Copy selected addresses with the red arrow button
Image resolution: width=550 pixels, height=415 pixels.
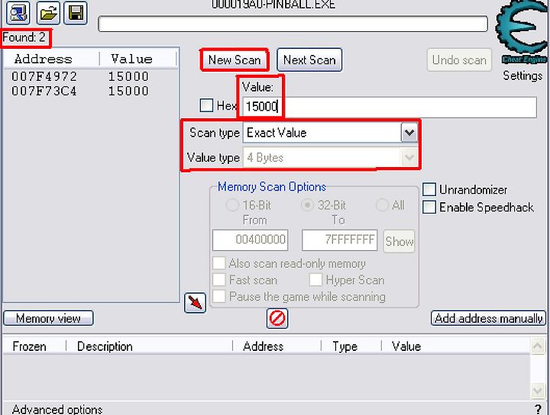point(195,303)
